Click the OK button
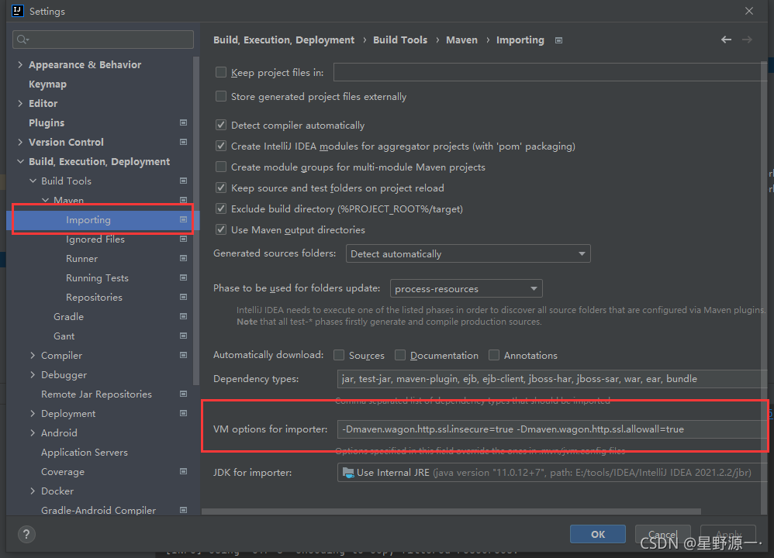Screen dimensions: 774x558 (x=598, y=534)
